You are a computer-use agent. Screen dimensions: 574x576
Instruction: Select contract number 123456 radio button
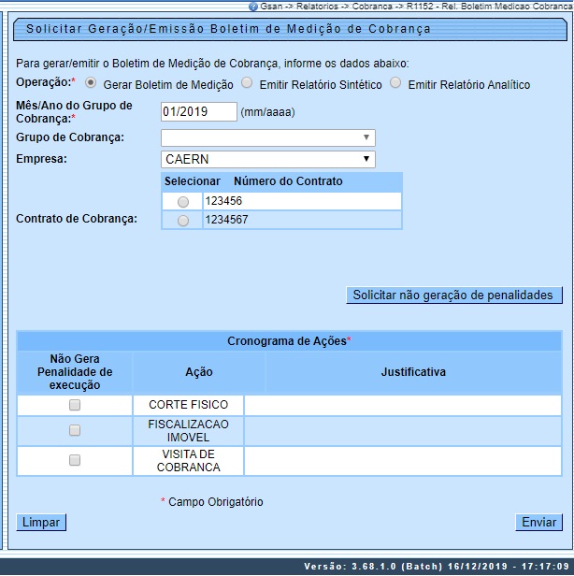coord(182,202)
